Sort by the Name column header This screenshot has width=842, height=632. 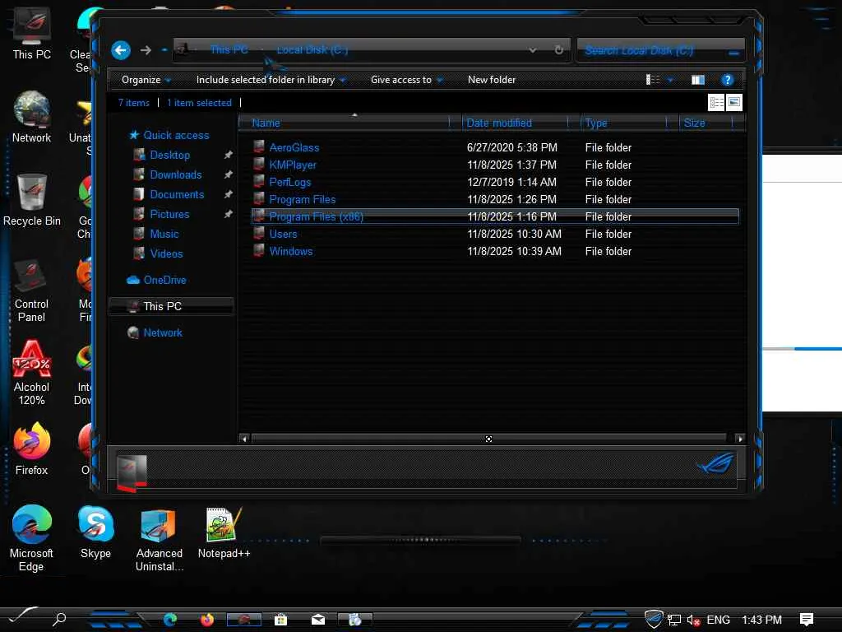(349, 123)
